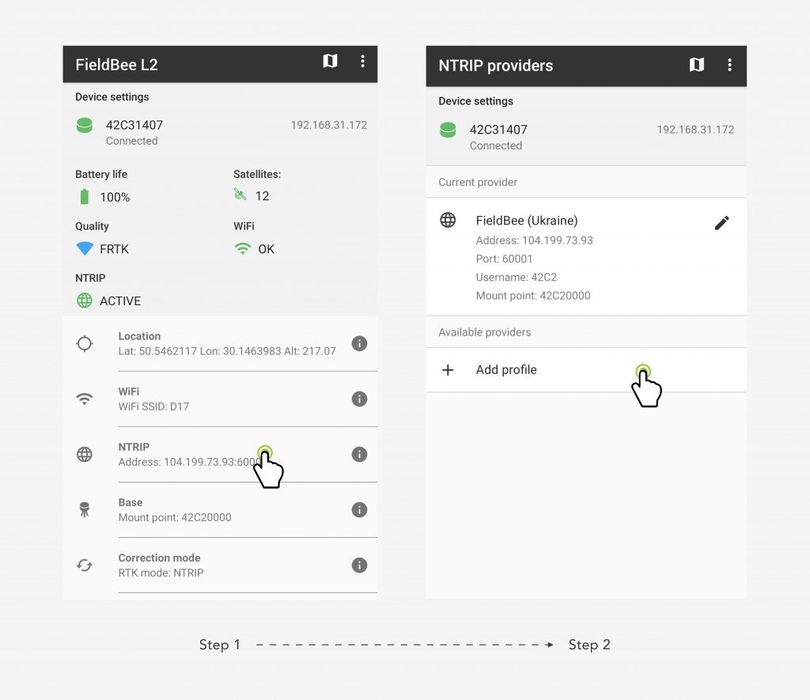
Task: Tap Add profile under Available providers
Action: [x=586, y=370]
